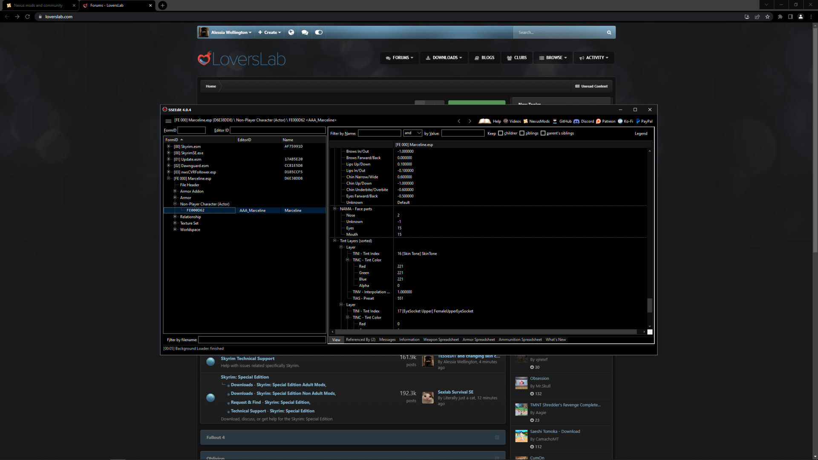Image resolution: width=818 pixels, height=460 pixels.
Task: Collapse Marceline.esp tree node
Action: click(x=168, y=178)
